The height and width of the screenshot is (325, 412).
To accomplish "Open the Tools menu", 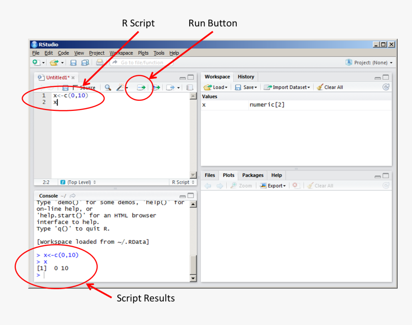I will pyautogui.click(x=159, y=53).
